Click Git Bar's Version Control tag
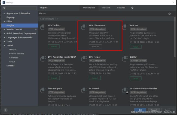This screenshot has width=177, height=115. (x=138, y=61)
